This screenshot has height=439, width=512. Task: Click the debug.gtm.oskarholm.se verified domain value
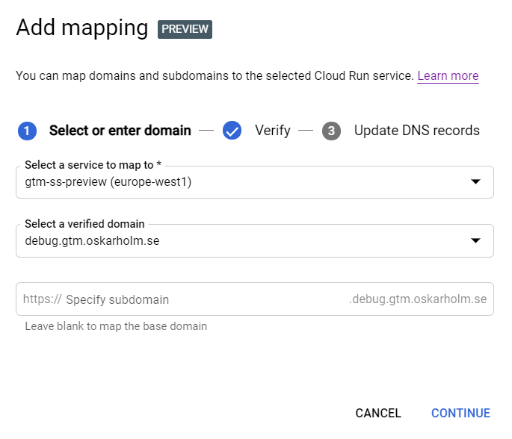[93, 240]
